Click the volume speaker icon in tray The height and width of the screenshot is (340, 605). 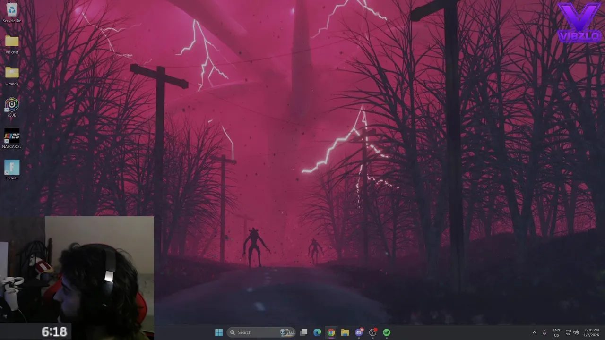point(576,332)
